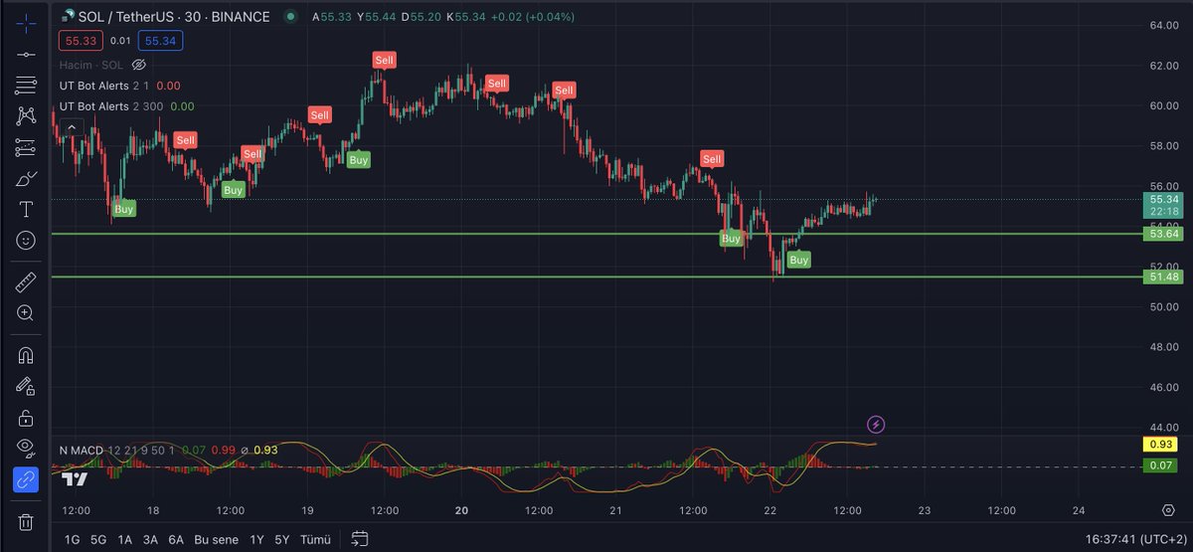
Task: Click the 20 date label on time axis
Action: tap(461, 510)
